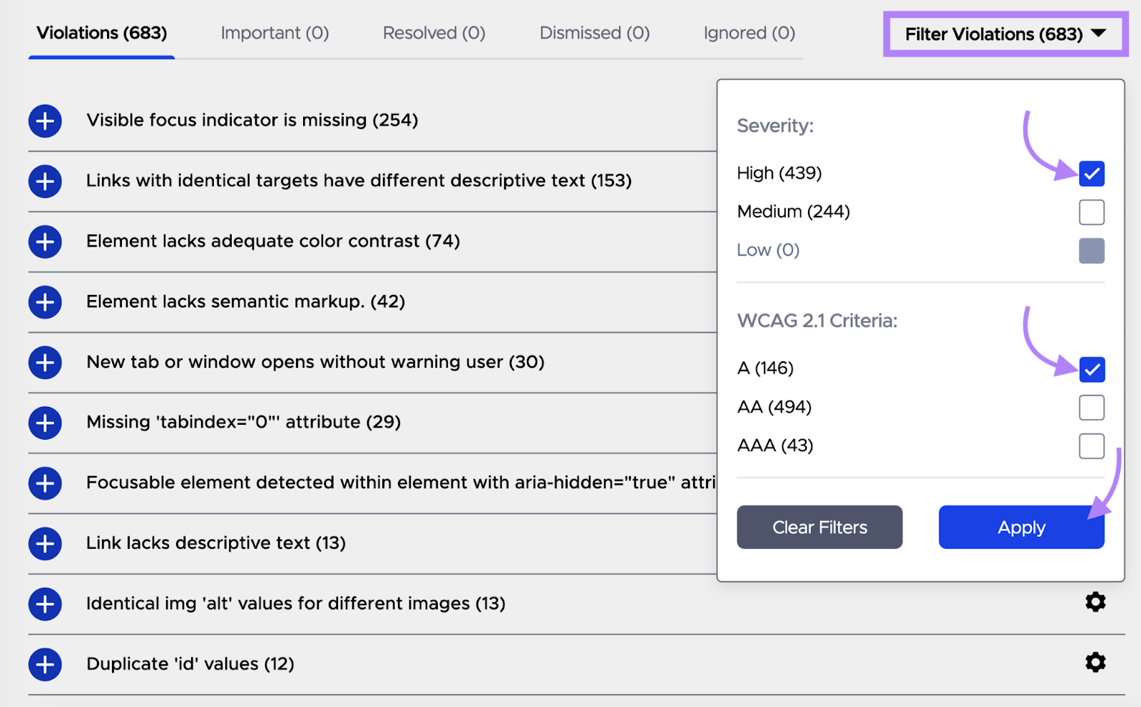Screen dimensions: 1141x707
Task: Expand Missing tabindex attribute row
Action: click(45, 423)
